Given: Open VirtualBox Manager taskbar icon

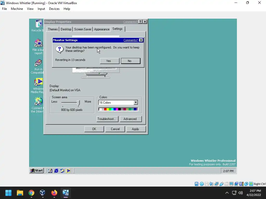Looking at the screenshot, I should (43, 193).
